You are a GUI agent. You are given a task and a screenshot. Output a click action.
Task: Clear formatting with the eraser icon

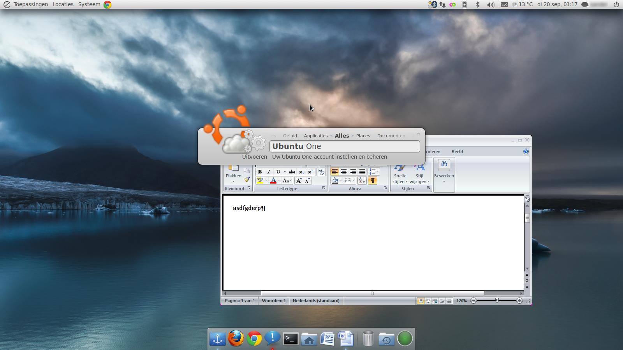[321, 172]
